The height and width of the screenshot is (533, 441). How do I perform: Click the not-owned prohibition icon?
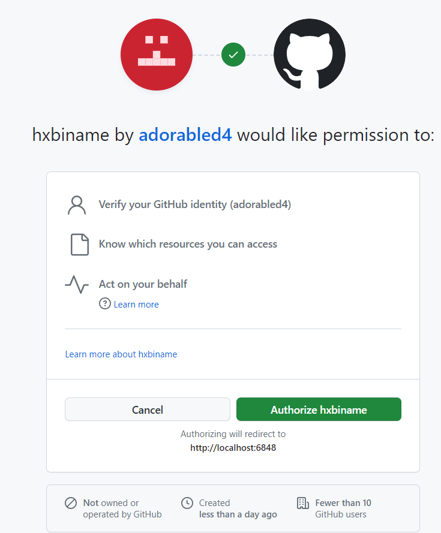coord(71,503)
